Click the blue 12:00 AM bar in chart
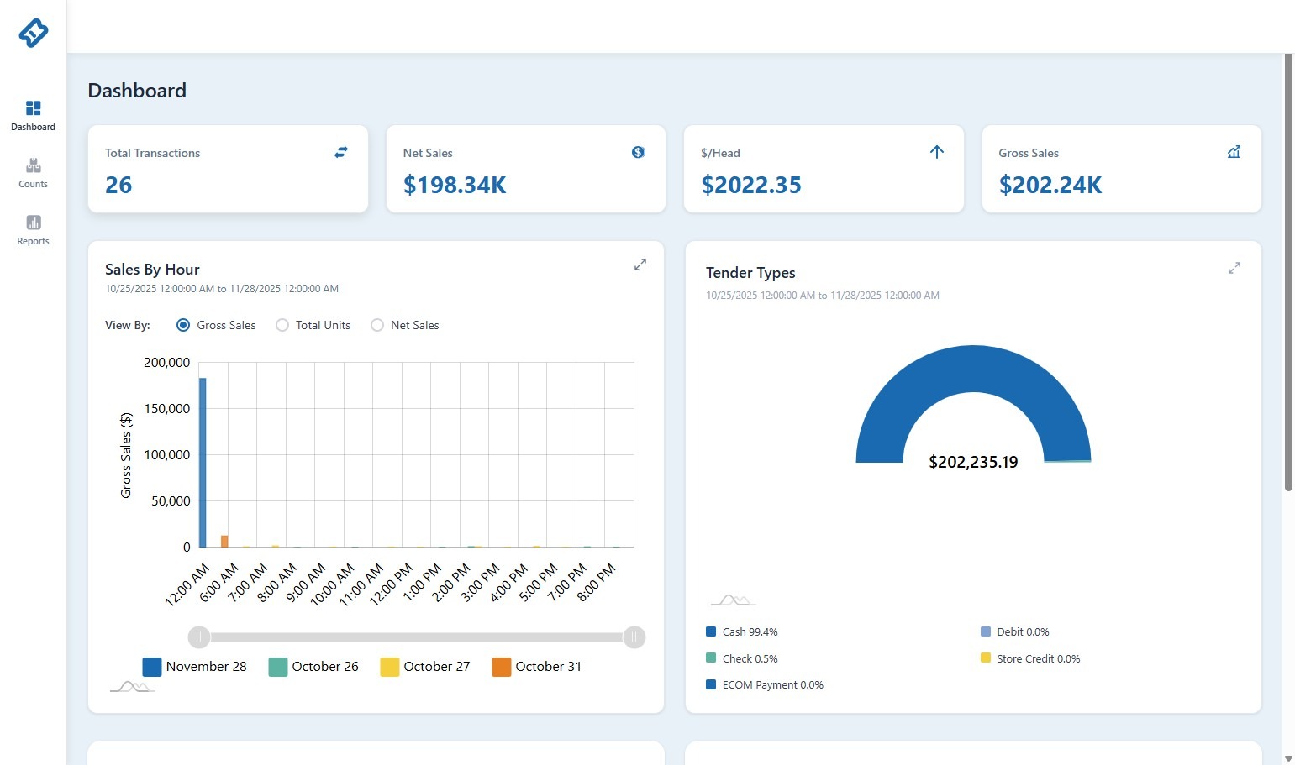Viewport: 1295px width, 765px height. pos(203,463)
